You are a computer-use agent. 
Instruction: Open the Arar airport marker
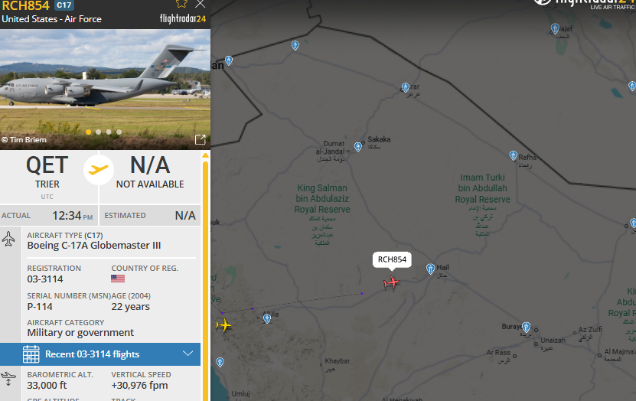405,87
